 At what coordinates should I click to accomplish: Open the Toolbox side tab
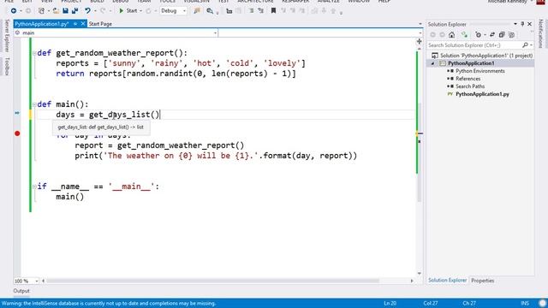pyautogui.click(x=6, y=67)
